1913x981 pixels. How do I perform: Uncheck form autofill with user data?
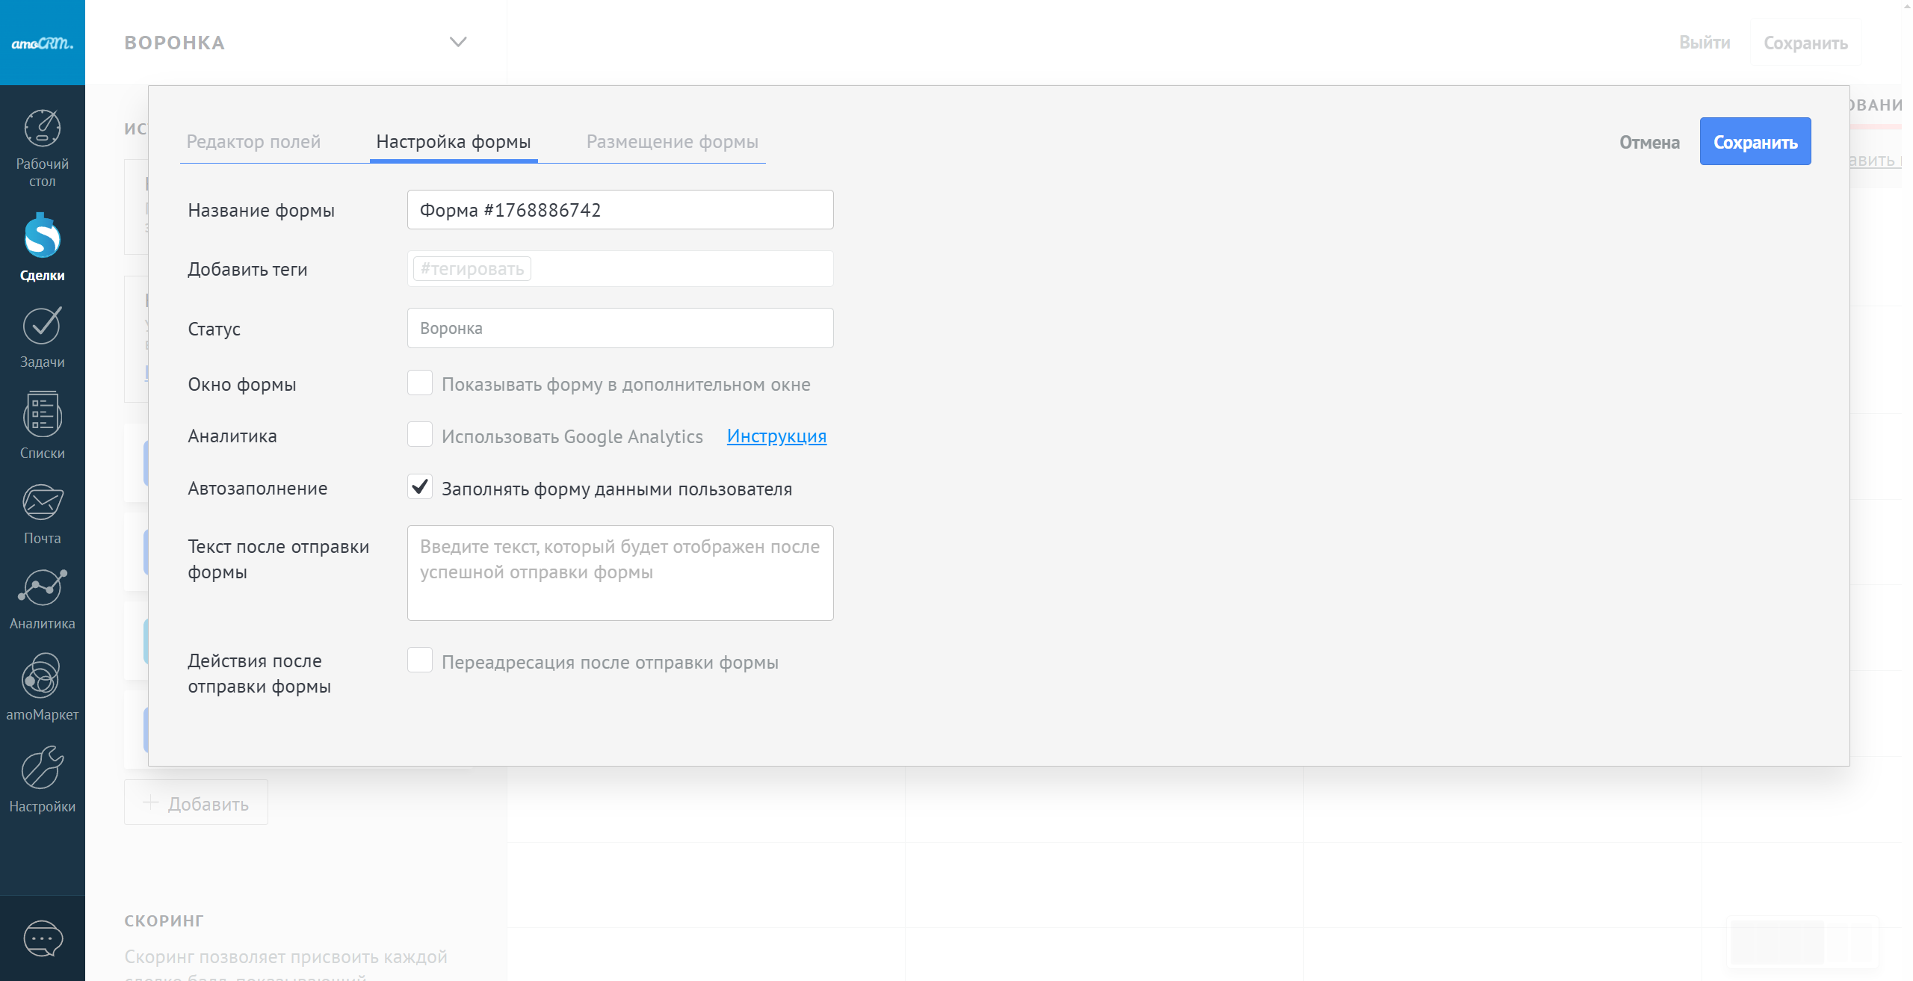click(420, 487)
